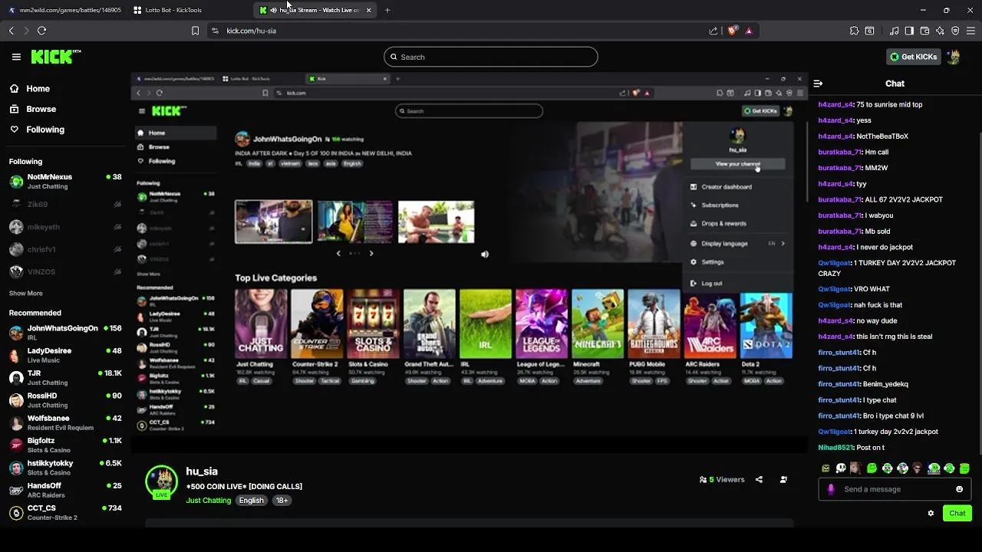The image size is (982, 552).
Task: Collapse the chat panel using arrow icon
Action: 818,84
